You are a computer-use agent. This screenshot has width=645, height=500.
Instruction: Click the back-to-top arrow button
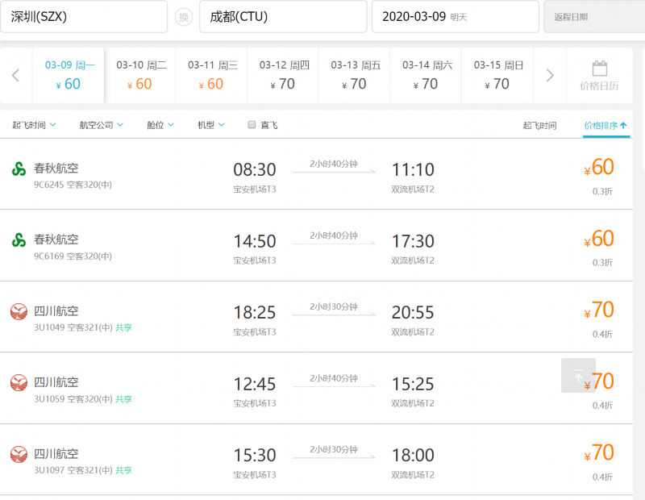[578, 376]
